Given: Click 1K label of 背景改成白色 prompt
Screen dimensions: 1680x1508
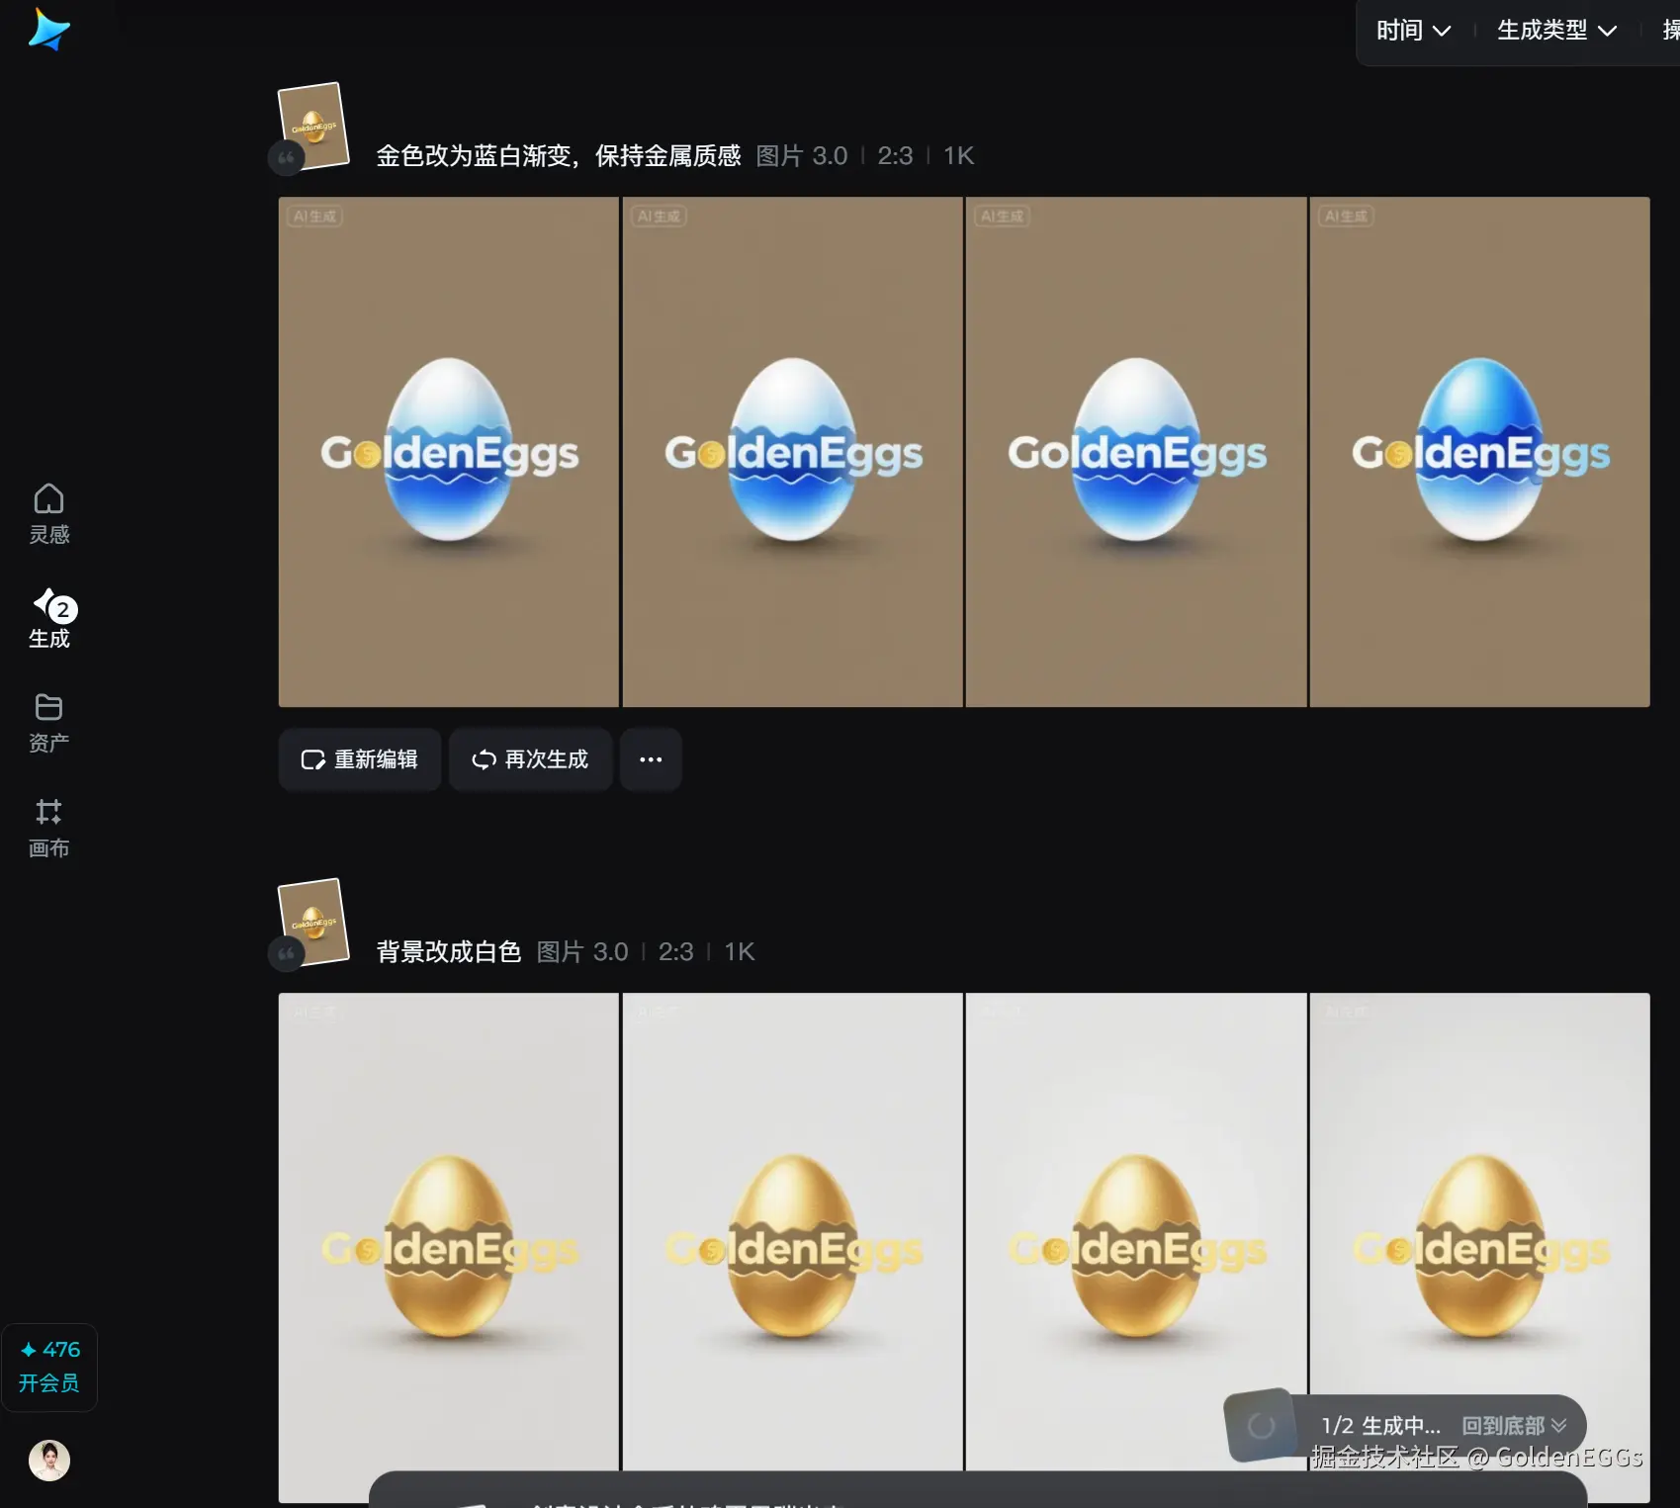Looking at the screenshot, I should tap(740, 952).
